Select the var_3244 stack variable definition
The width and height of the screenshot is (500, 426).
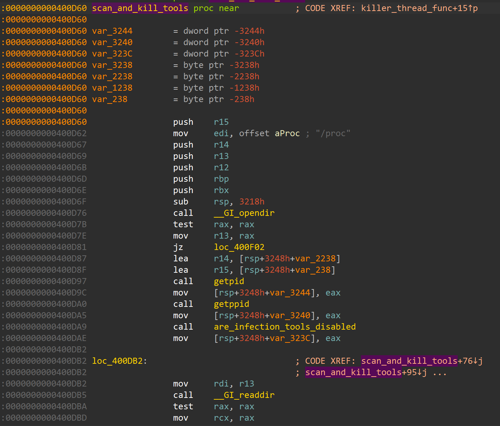[112, 31]
